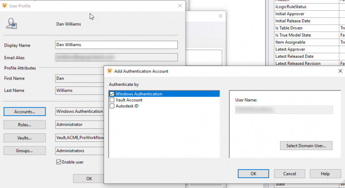
Task: Check the Windows Authentication checkbox
Action: click(112, 94)
